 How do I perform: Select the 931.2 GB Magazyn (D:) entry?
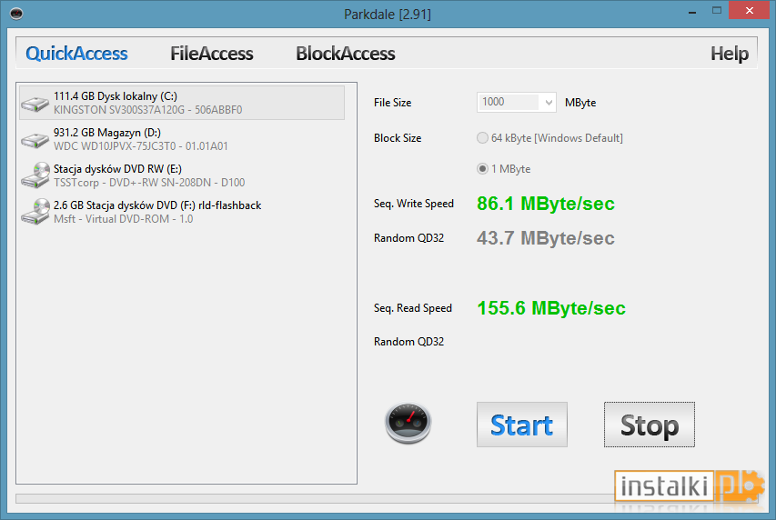[x=182, y=139]
